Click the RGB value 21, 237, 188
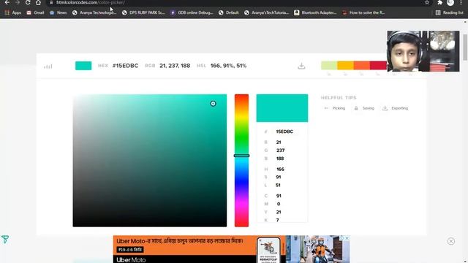Viewport: 468px width, 263px height. 175,66
